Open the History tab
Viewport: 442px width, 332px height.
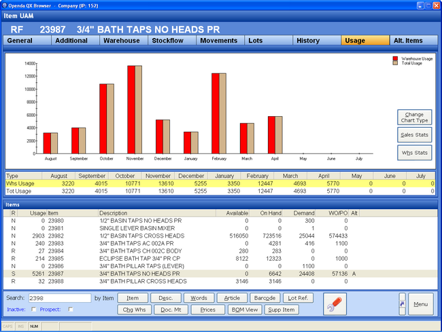pyautogui.click(x=317, y=41)
